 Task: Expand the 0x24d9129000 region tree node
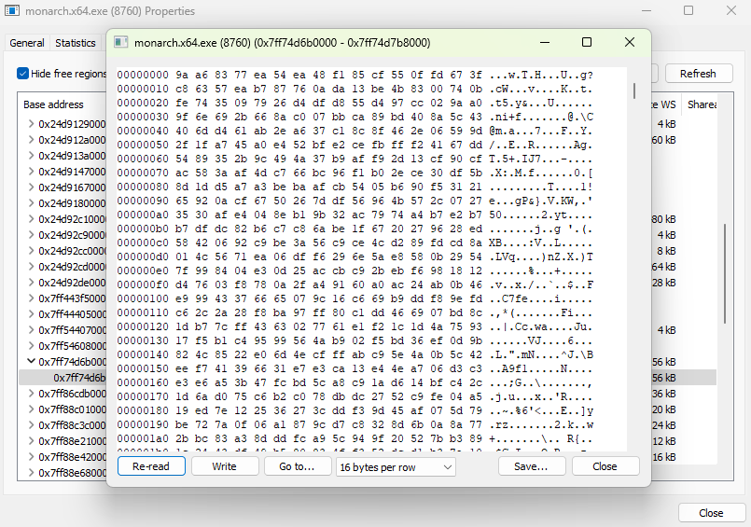31,124
